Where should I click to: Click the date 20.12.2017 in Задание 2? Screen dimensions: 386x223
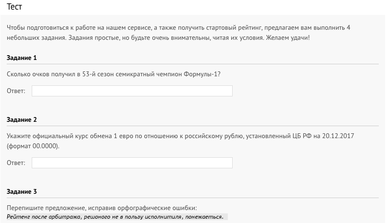coord(338,136)
